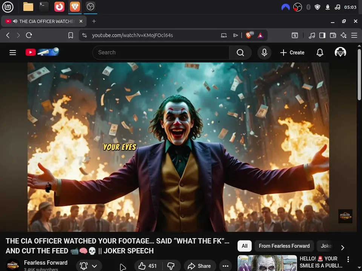Reload the current YouTube page
The height and width of the screenshot is (271, 362).
coord(29,35)
